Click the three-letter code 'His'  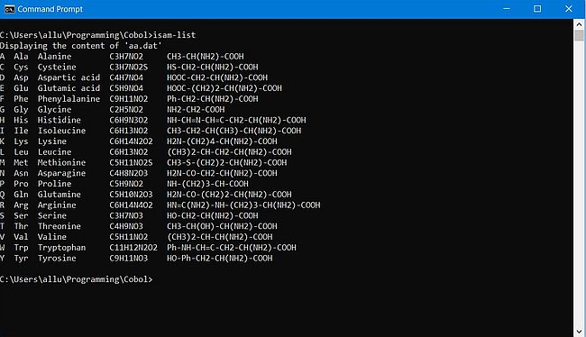point(21,121)
